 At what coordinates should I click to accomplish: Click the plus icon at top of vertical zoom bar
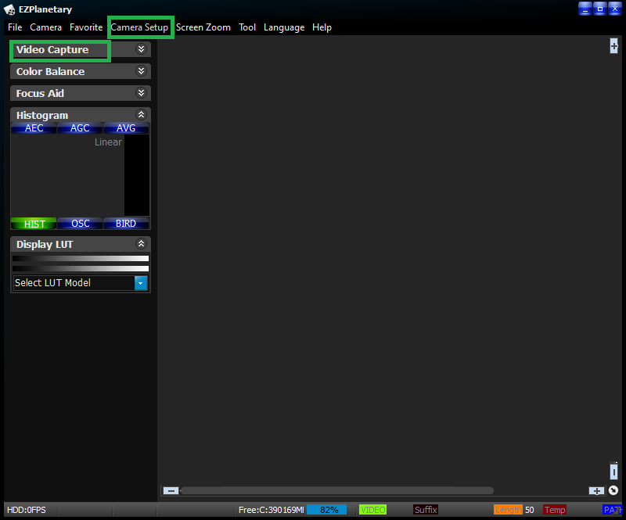pos(614,46)
